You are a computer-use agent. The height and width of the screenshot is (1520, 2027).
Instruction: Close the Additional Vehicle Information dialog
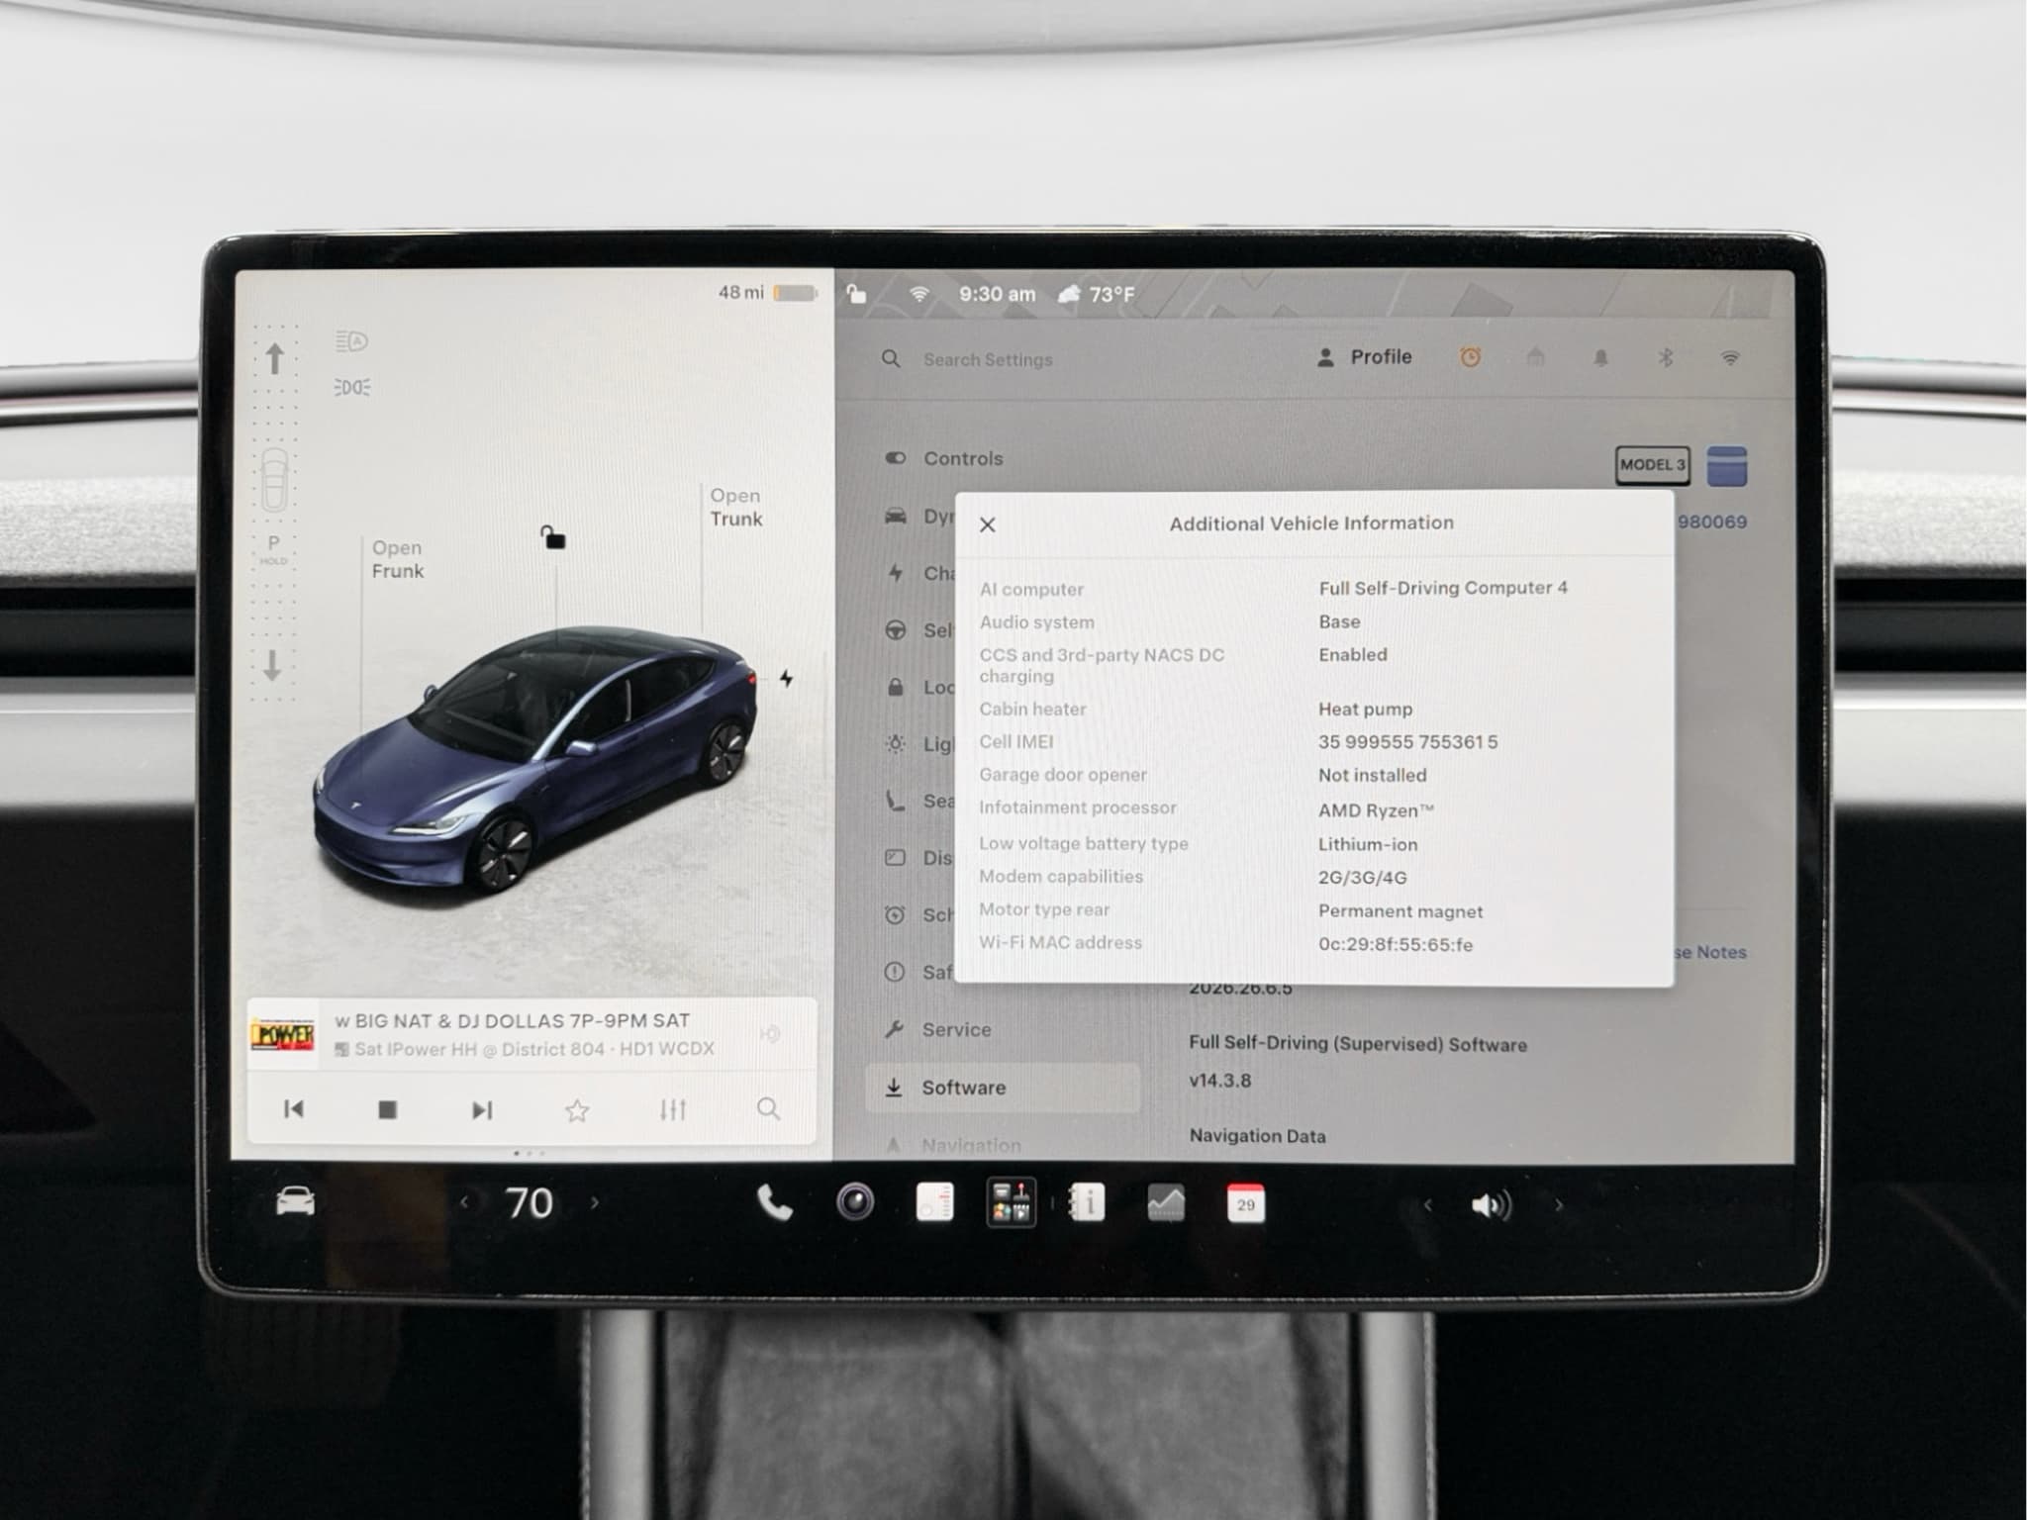987,524
